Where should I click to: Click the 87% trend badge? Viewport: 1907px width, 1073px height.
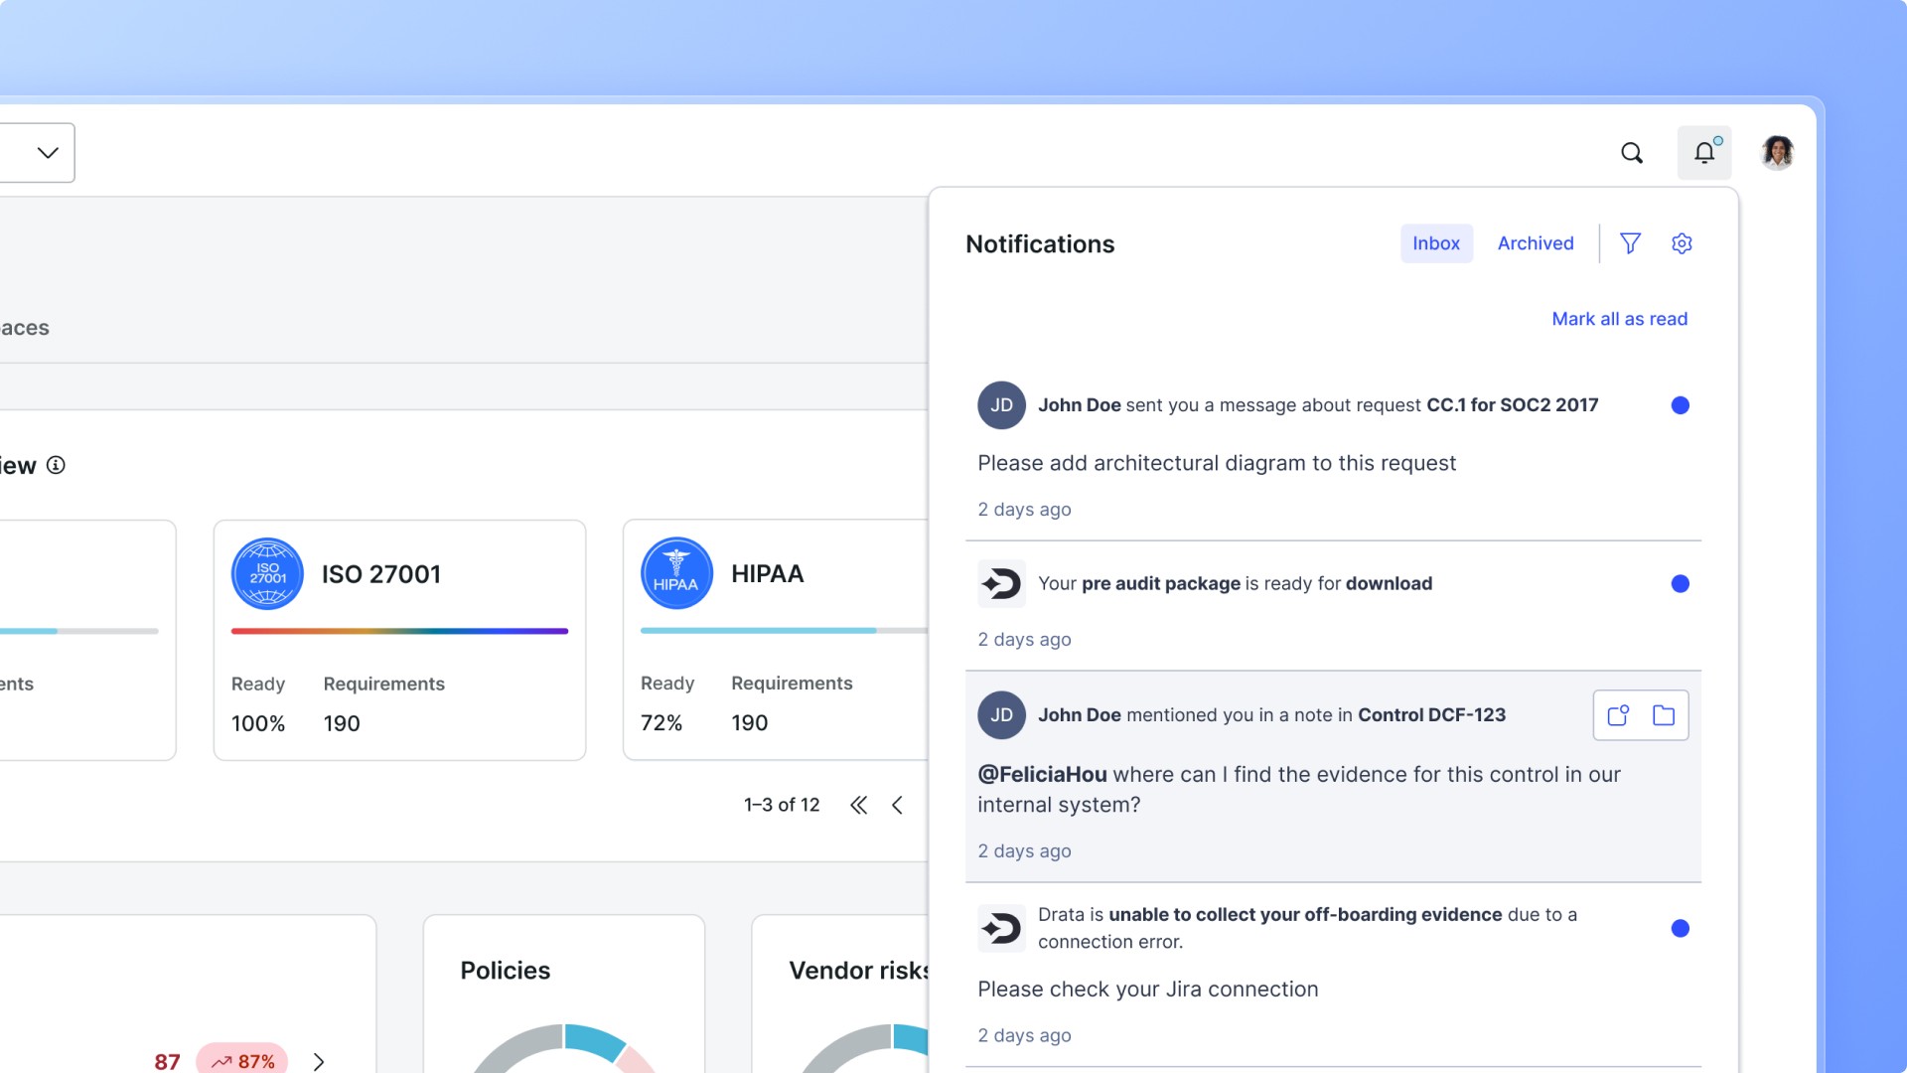(242, 1060)
